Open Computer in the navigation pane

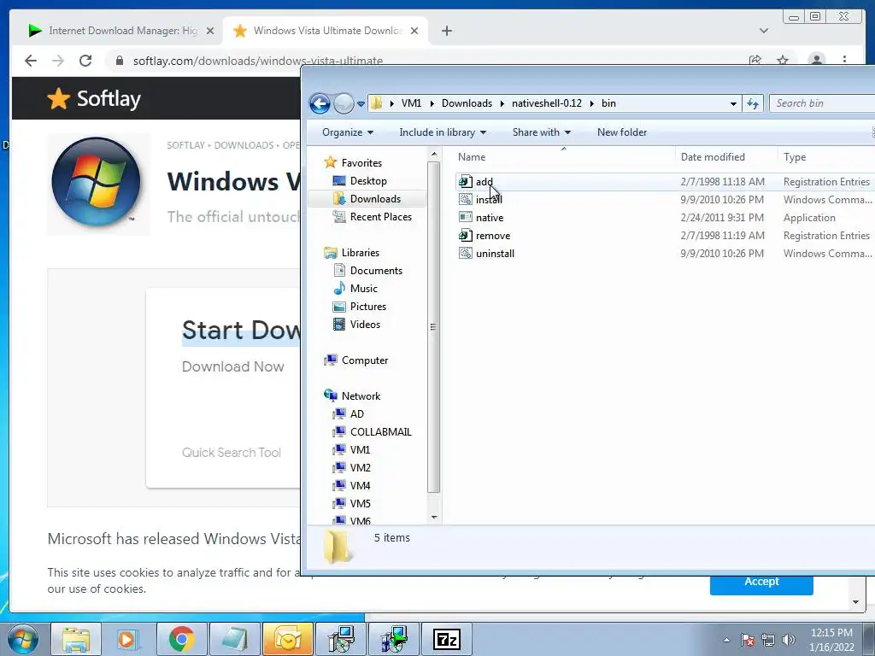(x=364, y=360)
